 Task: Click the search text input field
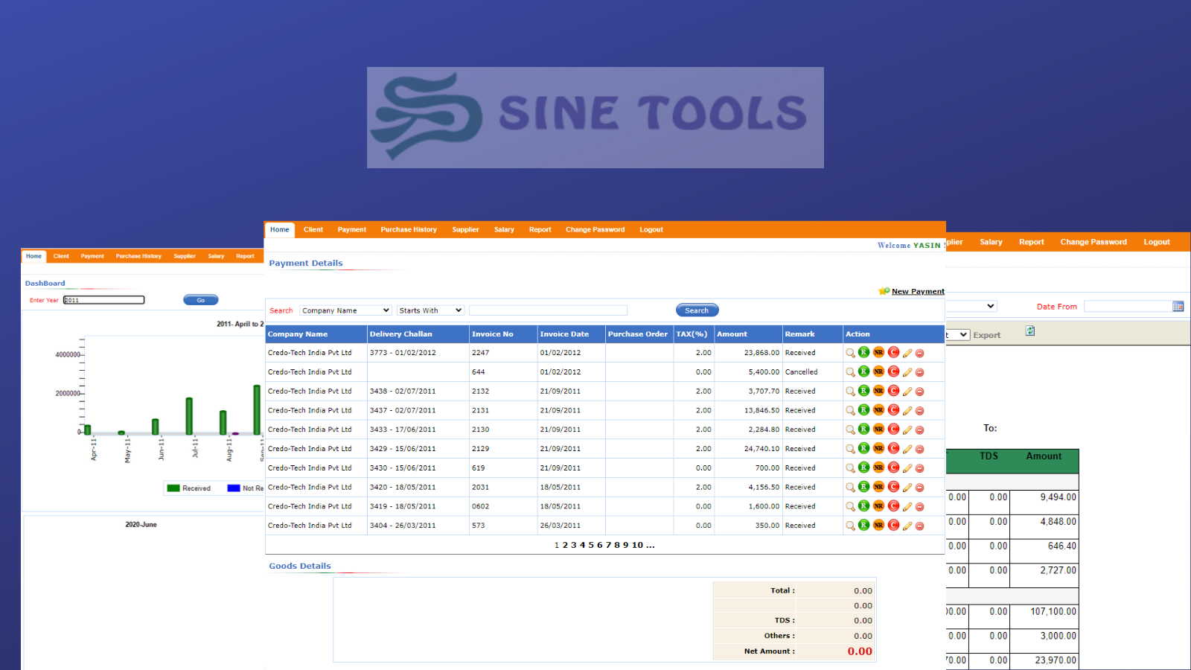pyautogui.click(x=548, y=310)
